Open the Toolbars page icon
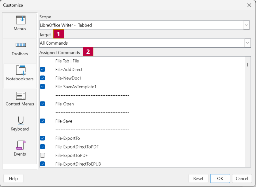This screenshot has width=256, height=187. (x=21, y=45)
